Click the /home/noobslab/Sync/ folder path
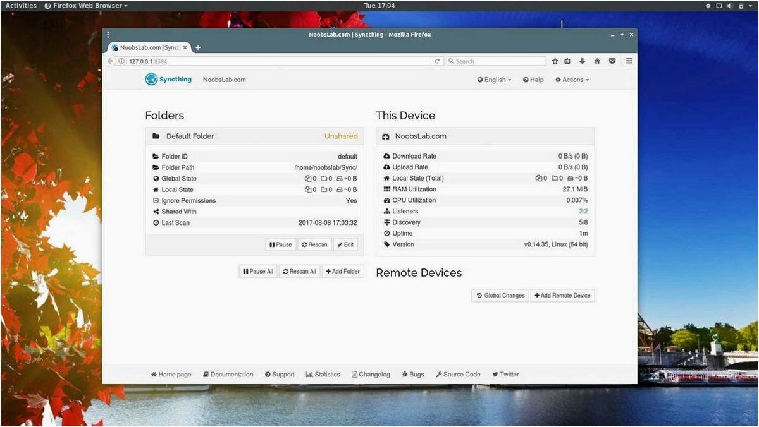 click(x=326, y=167)
